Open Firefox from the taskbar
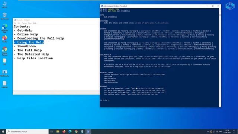 tap(64, 131)
